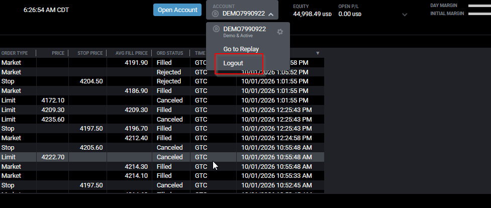Choose Logout from the account menu
This screenshot has height=208, width=491.
(x=233, y=63)
